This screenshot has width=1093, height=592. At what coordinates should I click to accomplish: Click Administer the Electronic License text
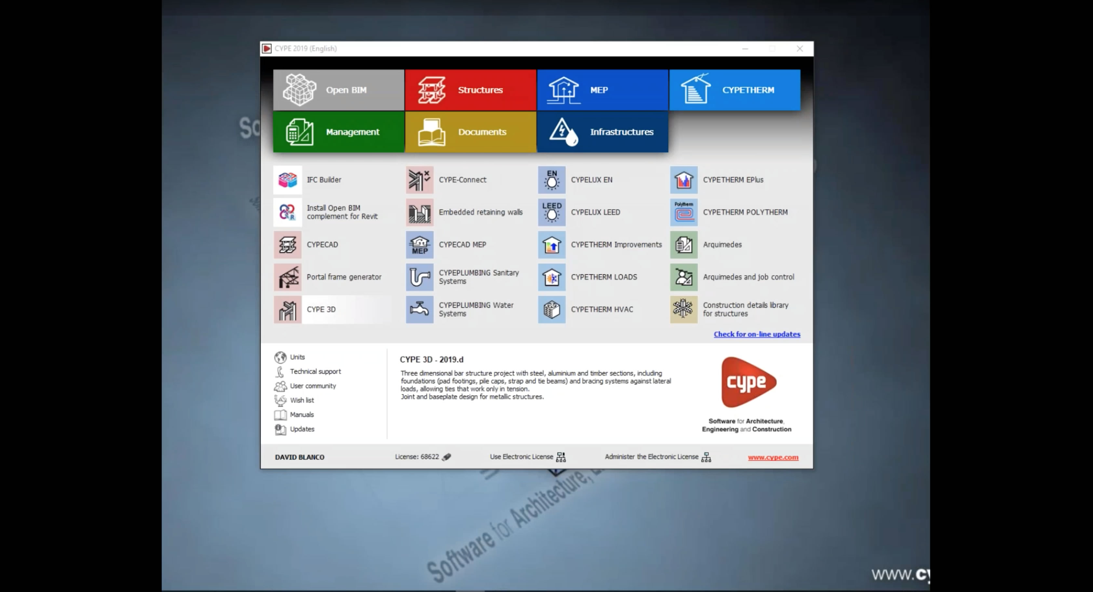click(x=651, y=457)
